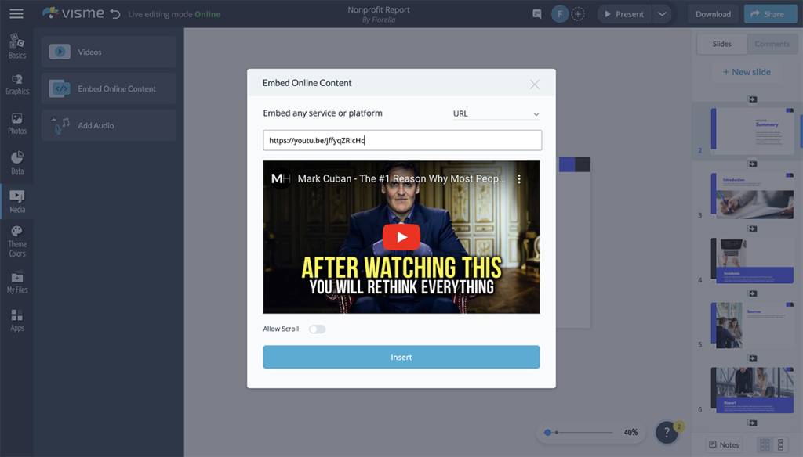Open the Graphics sidebar panel
803x457 pixels.
point(16,86)
